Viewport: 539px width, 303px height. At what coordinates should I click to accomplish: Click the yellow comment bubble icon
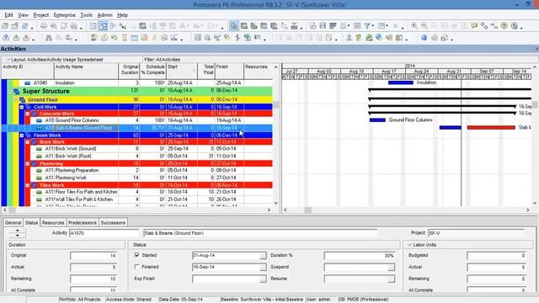(474, 26)
